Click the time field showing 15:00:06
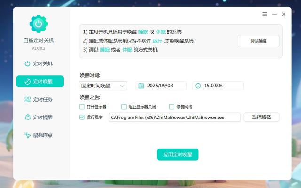301x188 pixels. 218,86
